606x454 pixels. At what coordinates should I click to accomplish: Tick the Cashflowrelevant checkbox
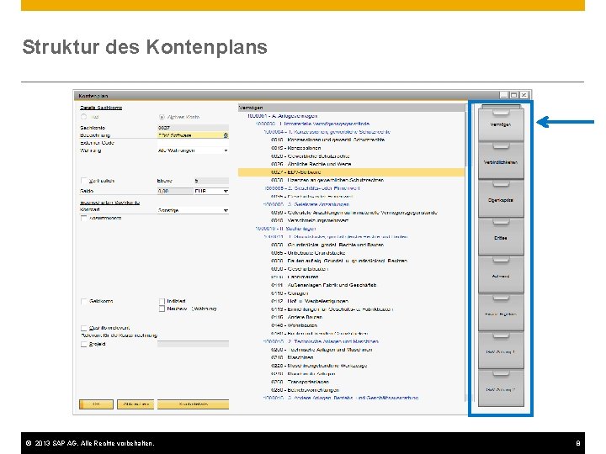pyautogui.click(x=84, y=328)
